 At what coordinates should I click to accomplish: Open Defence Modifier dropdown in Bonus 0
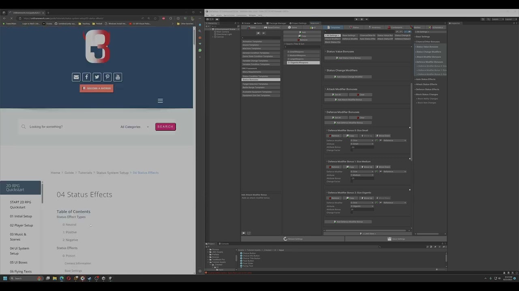(x=362, y=140)
